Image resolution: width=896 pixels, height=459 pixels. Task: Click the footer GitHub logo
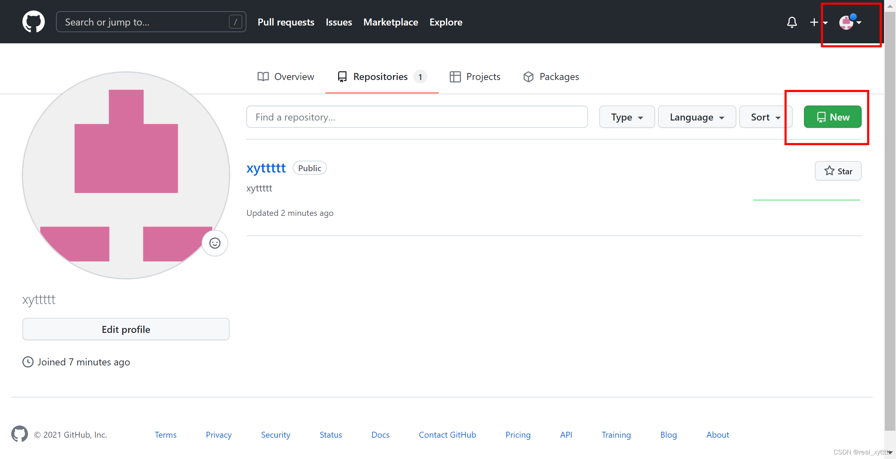click(20, 434)
